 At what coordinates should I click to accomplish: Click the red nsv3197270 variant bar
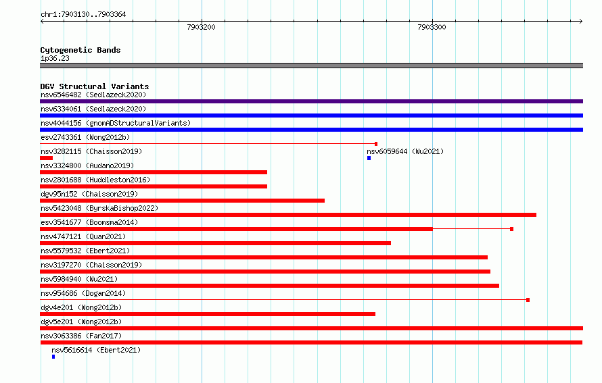click(265, 272)
